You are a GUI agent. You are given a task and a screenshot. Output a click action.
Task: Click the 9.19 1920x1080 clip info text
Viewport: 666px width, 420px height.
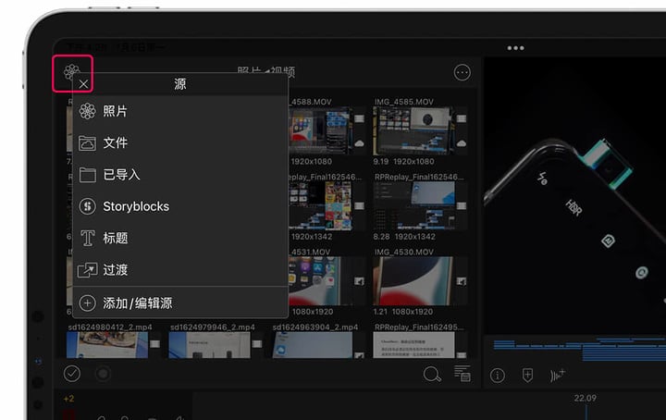point(403,161)
